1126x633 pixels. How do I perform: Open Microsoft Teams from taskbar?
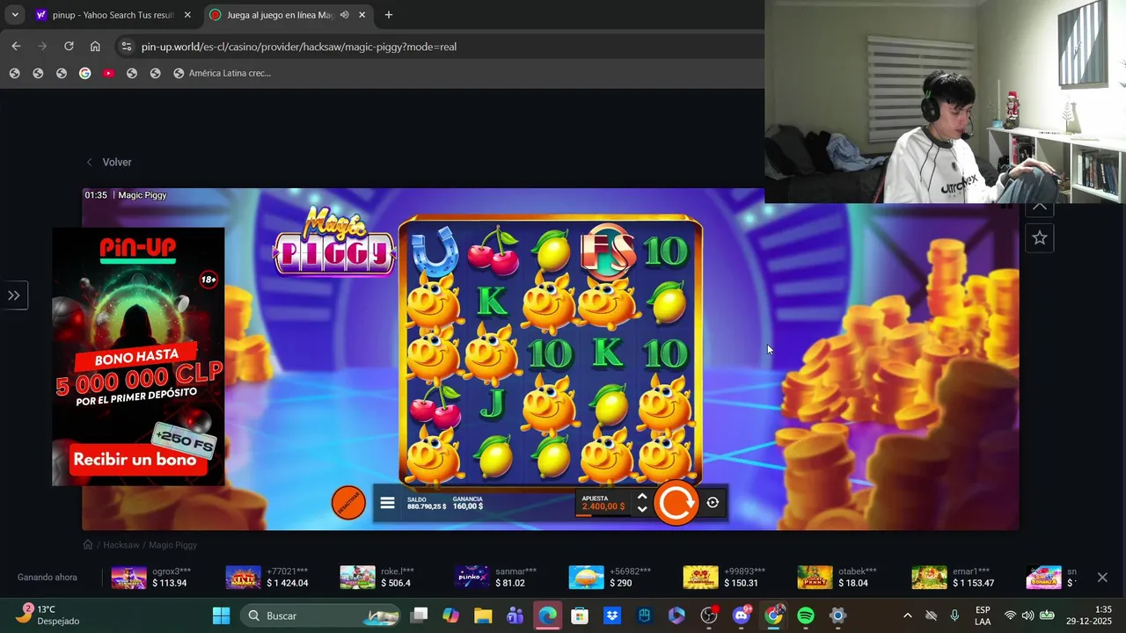point(515,615)
